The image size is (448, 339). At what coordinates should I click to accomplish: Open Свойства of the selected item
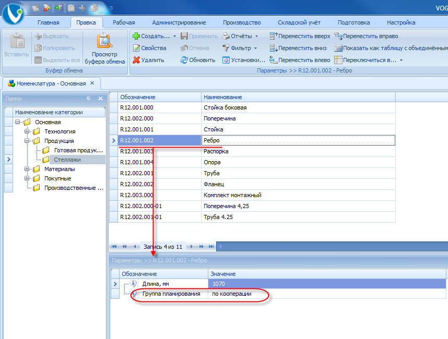pos(149,48)
